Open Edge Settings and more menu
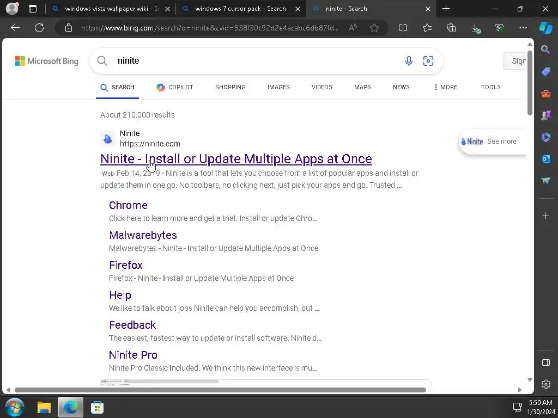 523,28
